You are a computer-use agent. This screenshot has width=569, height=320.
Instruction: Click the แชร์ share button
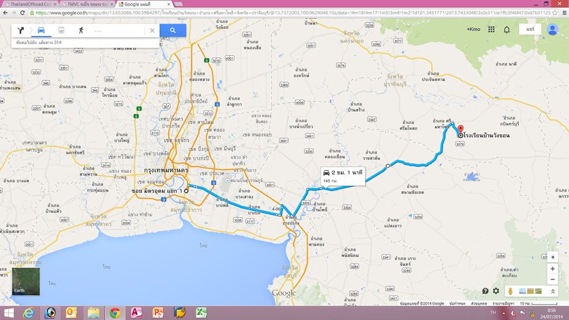click(x=530, y=29)
